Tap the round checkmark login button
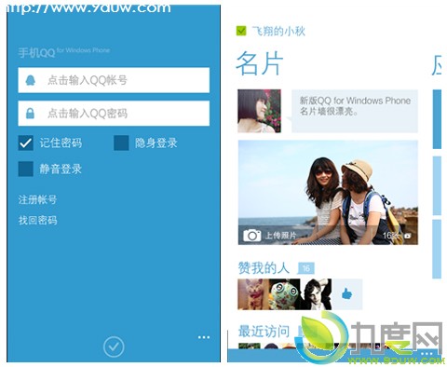The height and width of the screenshot is (367, 447). click(x=114, y=347)
